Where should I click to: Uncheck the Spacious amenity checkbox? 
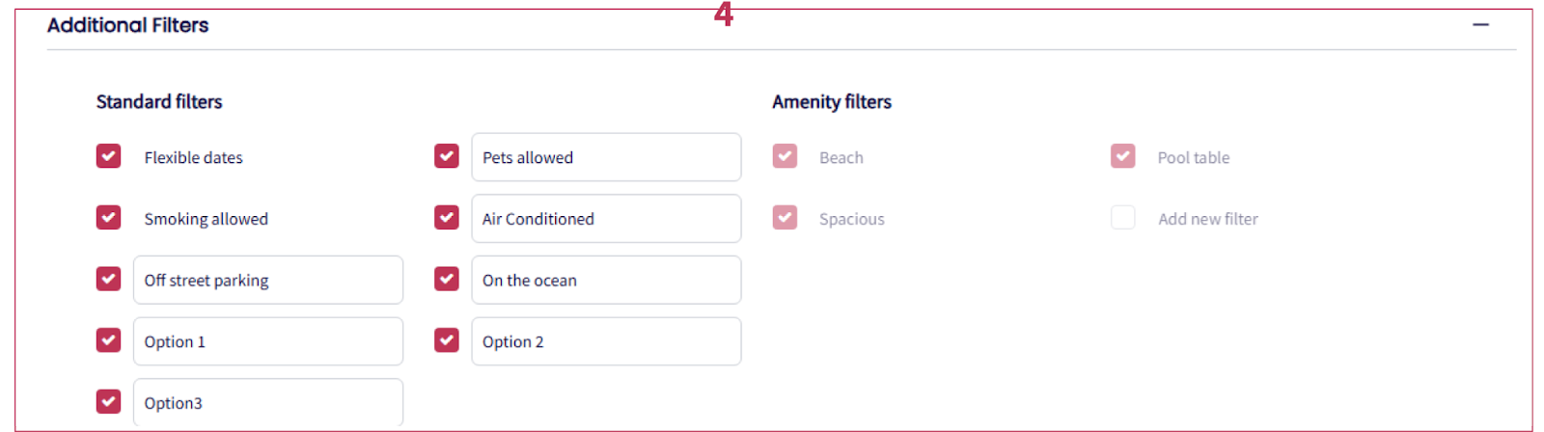pos(786,218)
